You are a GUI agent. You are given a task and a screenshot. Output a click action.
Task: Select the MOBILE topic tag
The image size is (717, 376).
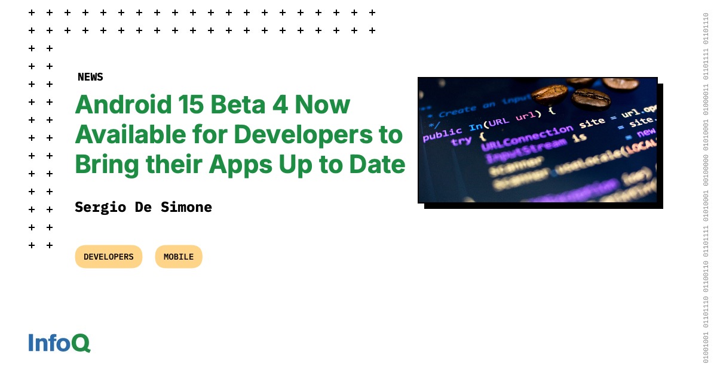[179, 257]
